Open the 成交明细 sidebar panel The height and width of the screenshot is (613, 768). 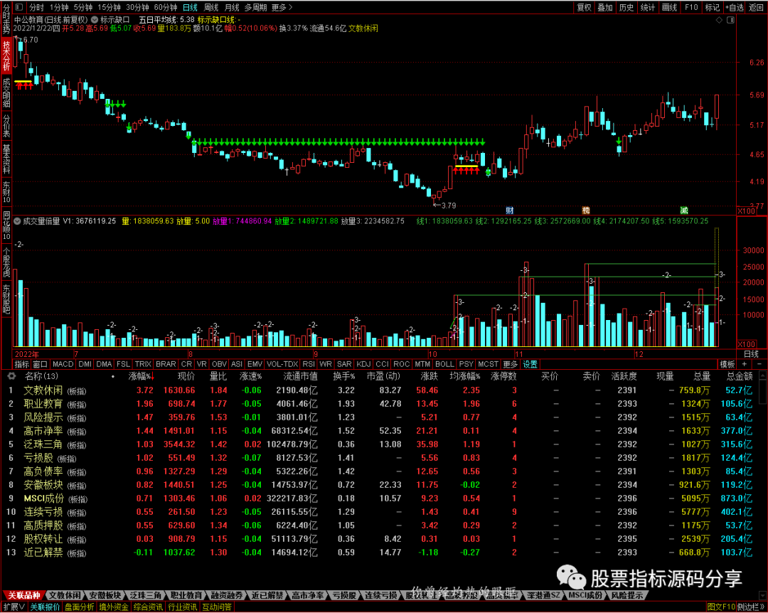click(x=6, y=92)
